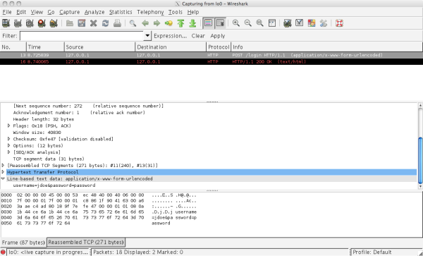Expand the [SEQ/ACK analysis] node

8,152
